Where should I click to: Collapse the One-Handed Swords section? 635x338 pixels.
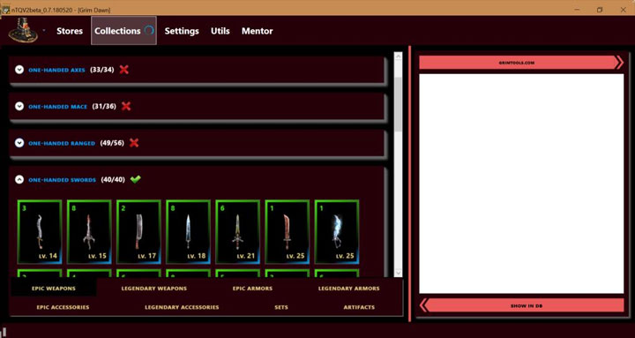pyautogui.click(x=19, y=179)
